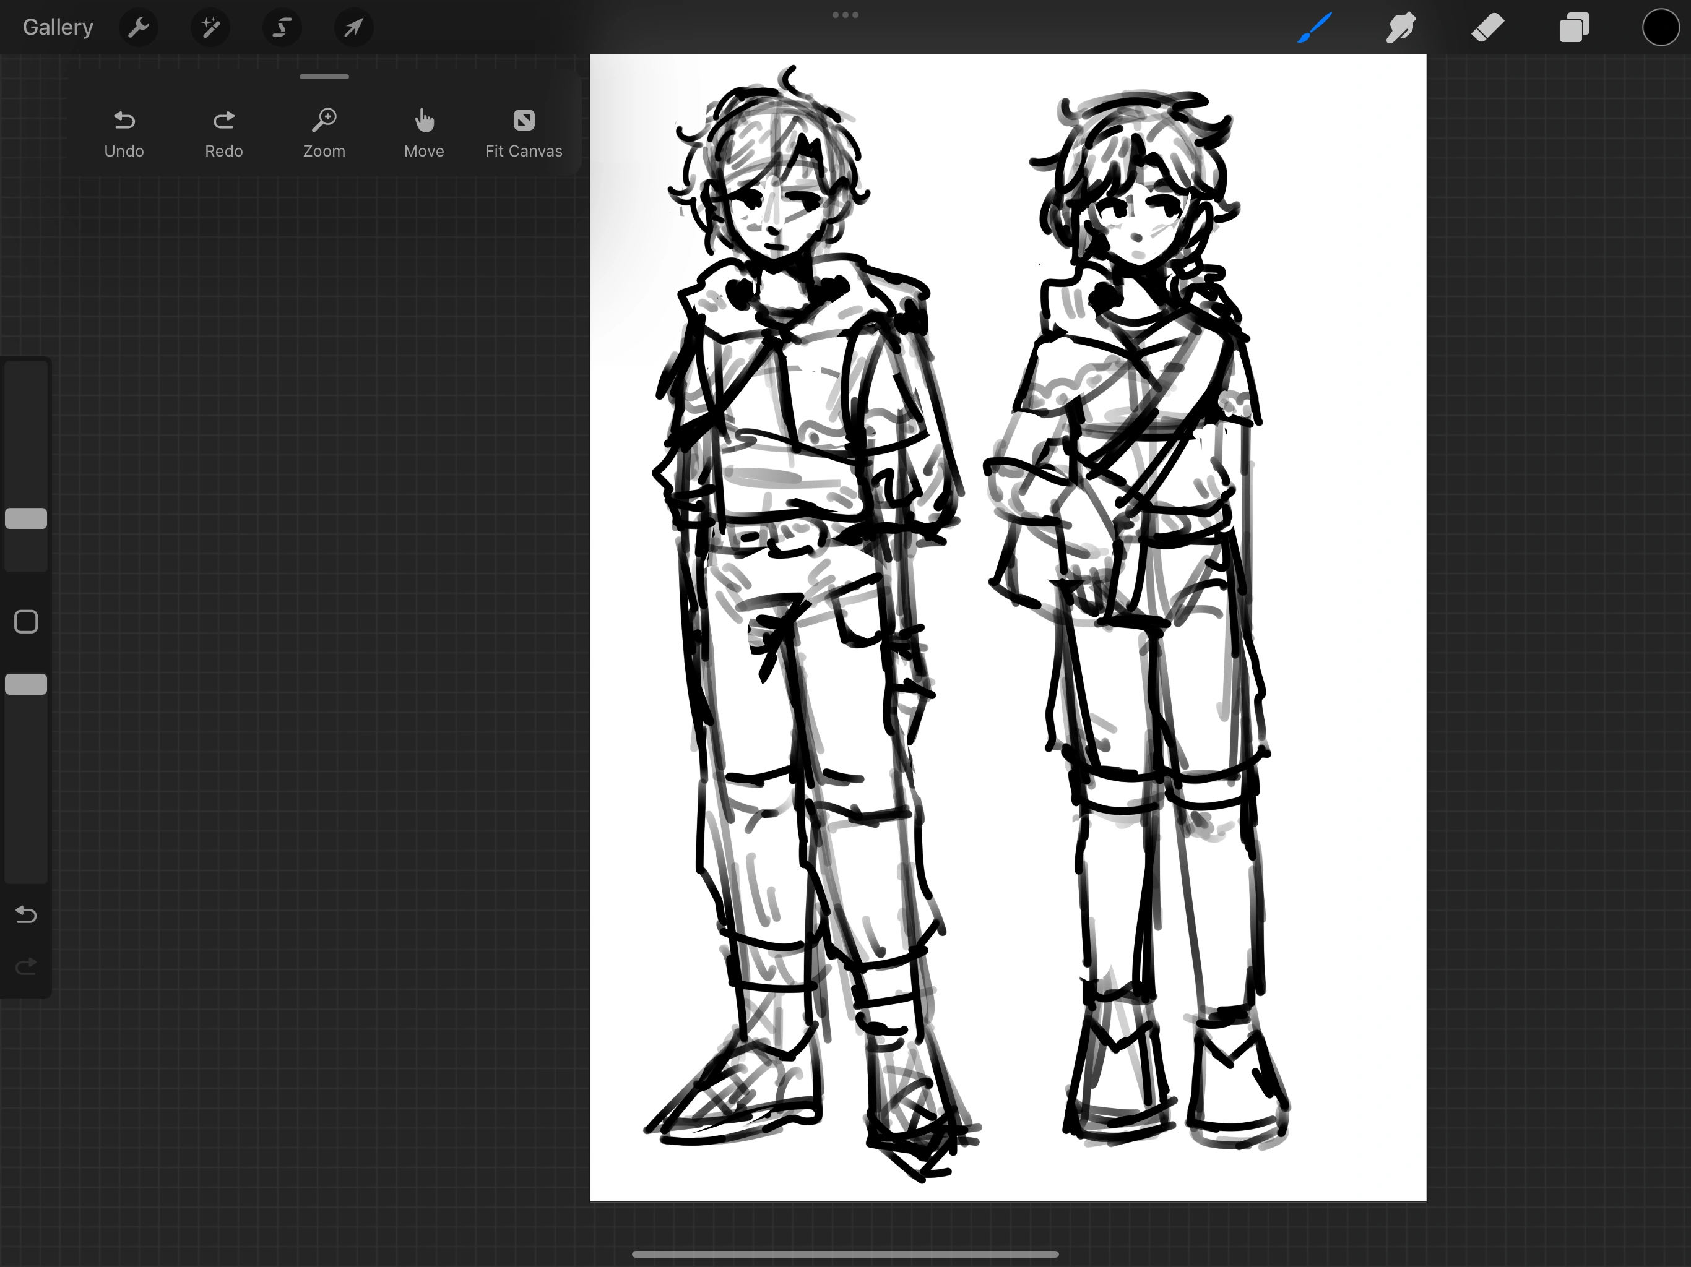Return to the Gallery
This screenshot has width=1691, height=1267.
coord(58,27)
